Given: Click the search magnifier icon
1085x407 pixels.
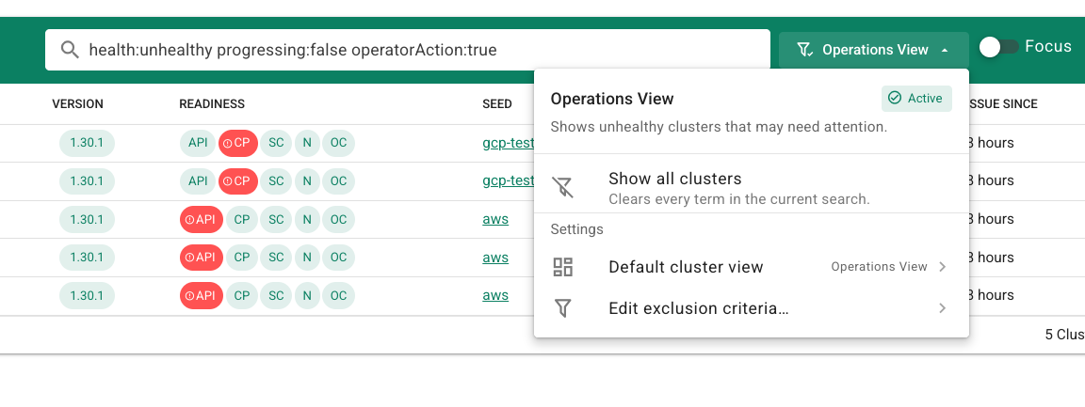Looking at the screenshot, I should [x=69, y=50].
